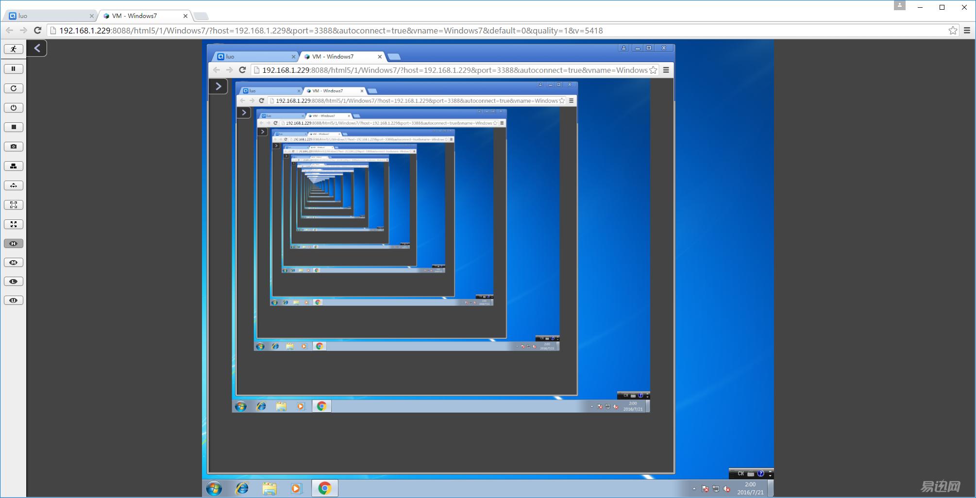The image size is (976, 498).
Task: Take a snapshot with the camera icon
Action: (14, 147)
